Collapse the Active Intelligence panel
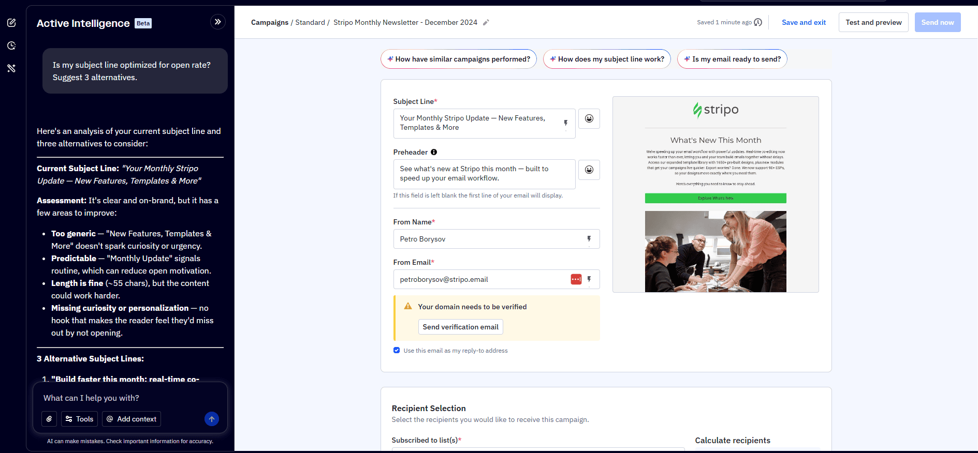 tap(218, 22)
